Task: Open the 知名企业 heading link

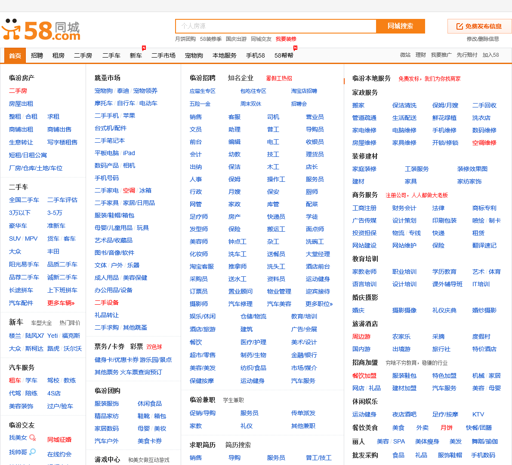Action: click(241, 78)
